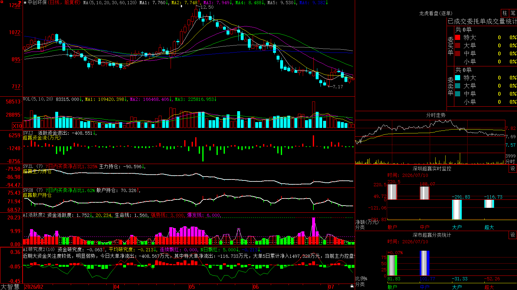This screenshot has width=517, height=290.
Task: Click the SVZJ 活跃资金进出 indicator label
Action: (46, 133)
